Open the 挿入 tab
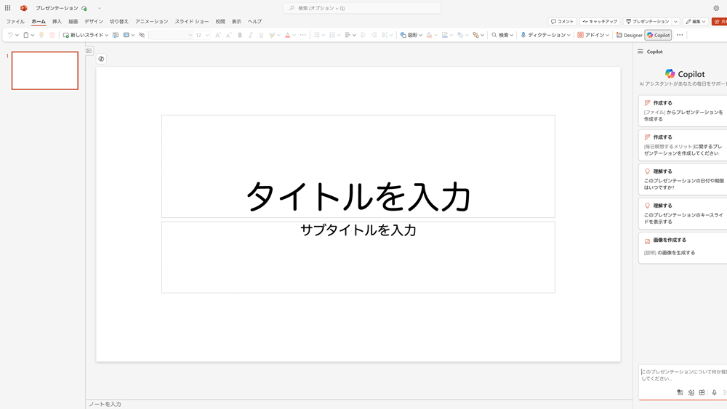 [57, 22]
